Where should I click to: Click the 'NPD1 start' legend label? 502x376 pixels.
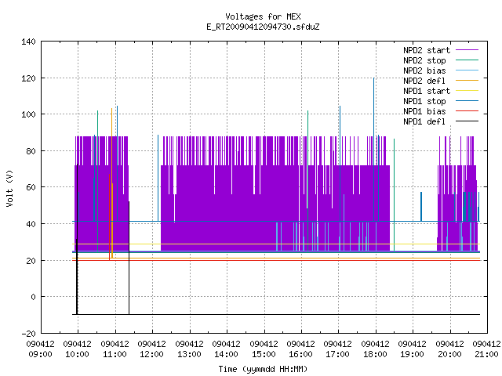[x=427, y=91]
